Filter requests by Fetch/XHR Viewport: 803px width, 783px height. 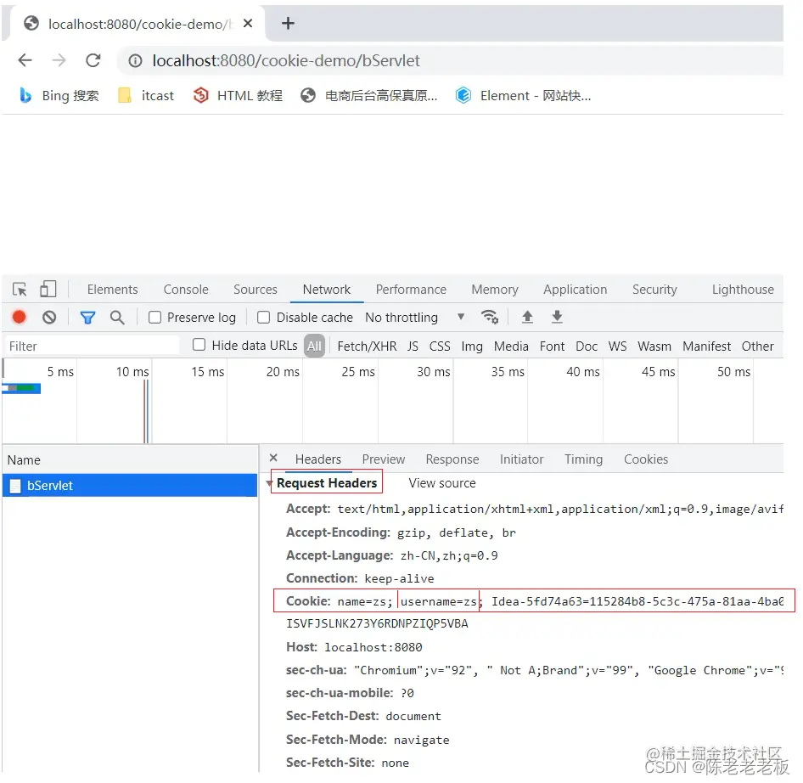pos(367,346)
